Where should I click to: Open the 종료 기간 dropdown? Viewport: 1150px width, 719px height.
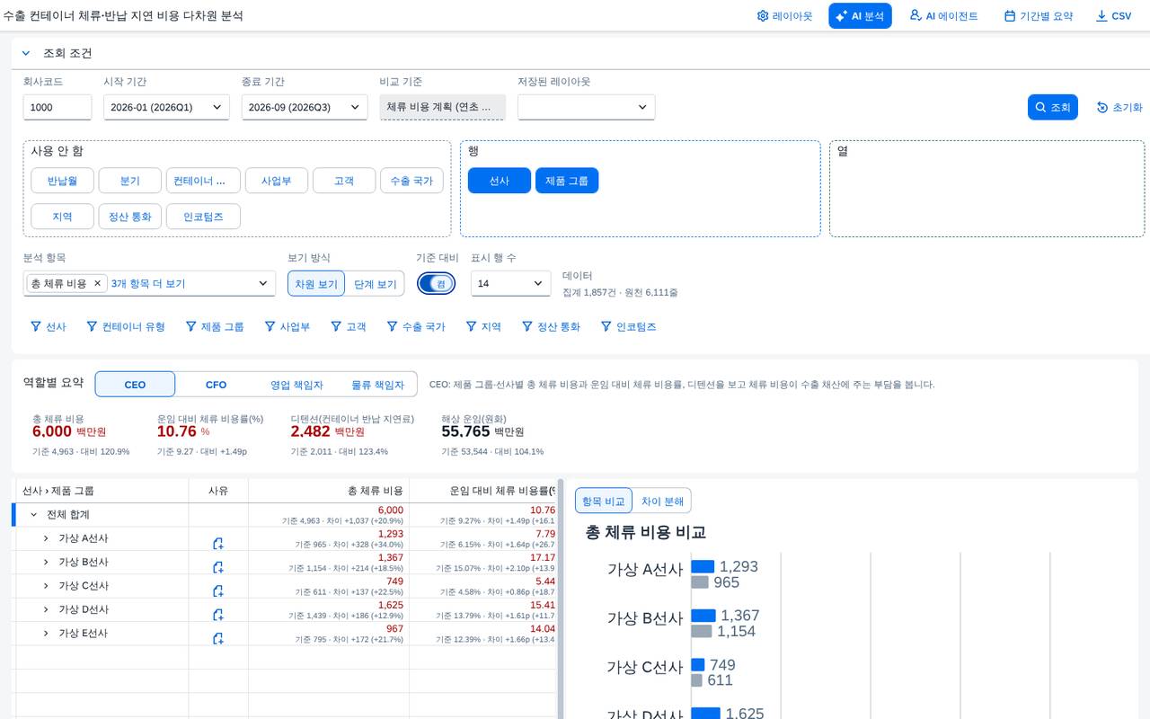pos(305,107)
